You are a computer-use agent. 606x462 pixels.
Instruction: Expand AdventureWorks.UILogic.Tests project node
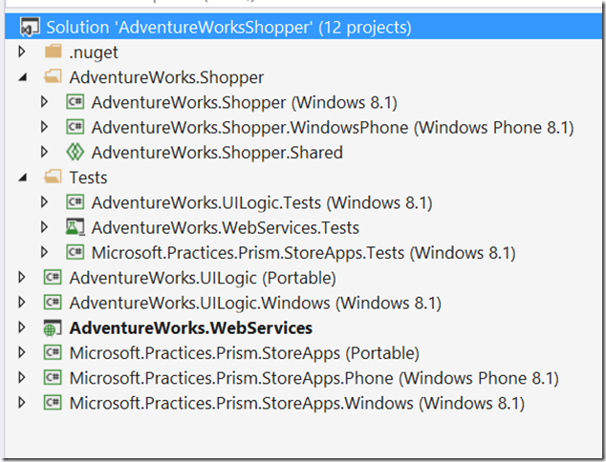[44, 202]
